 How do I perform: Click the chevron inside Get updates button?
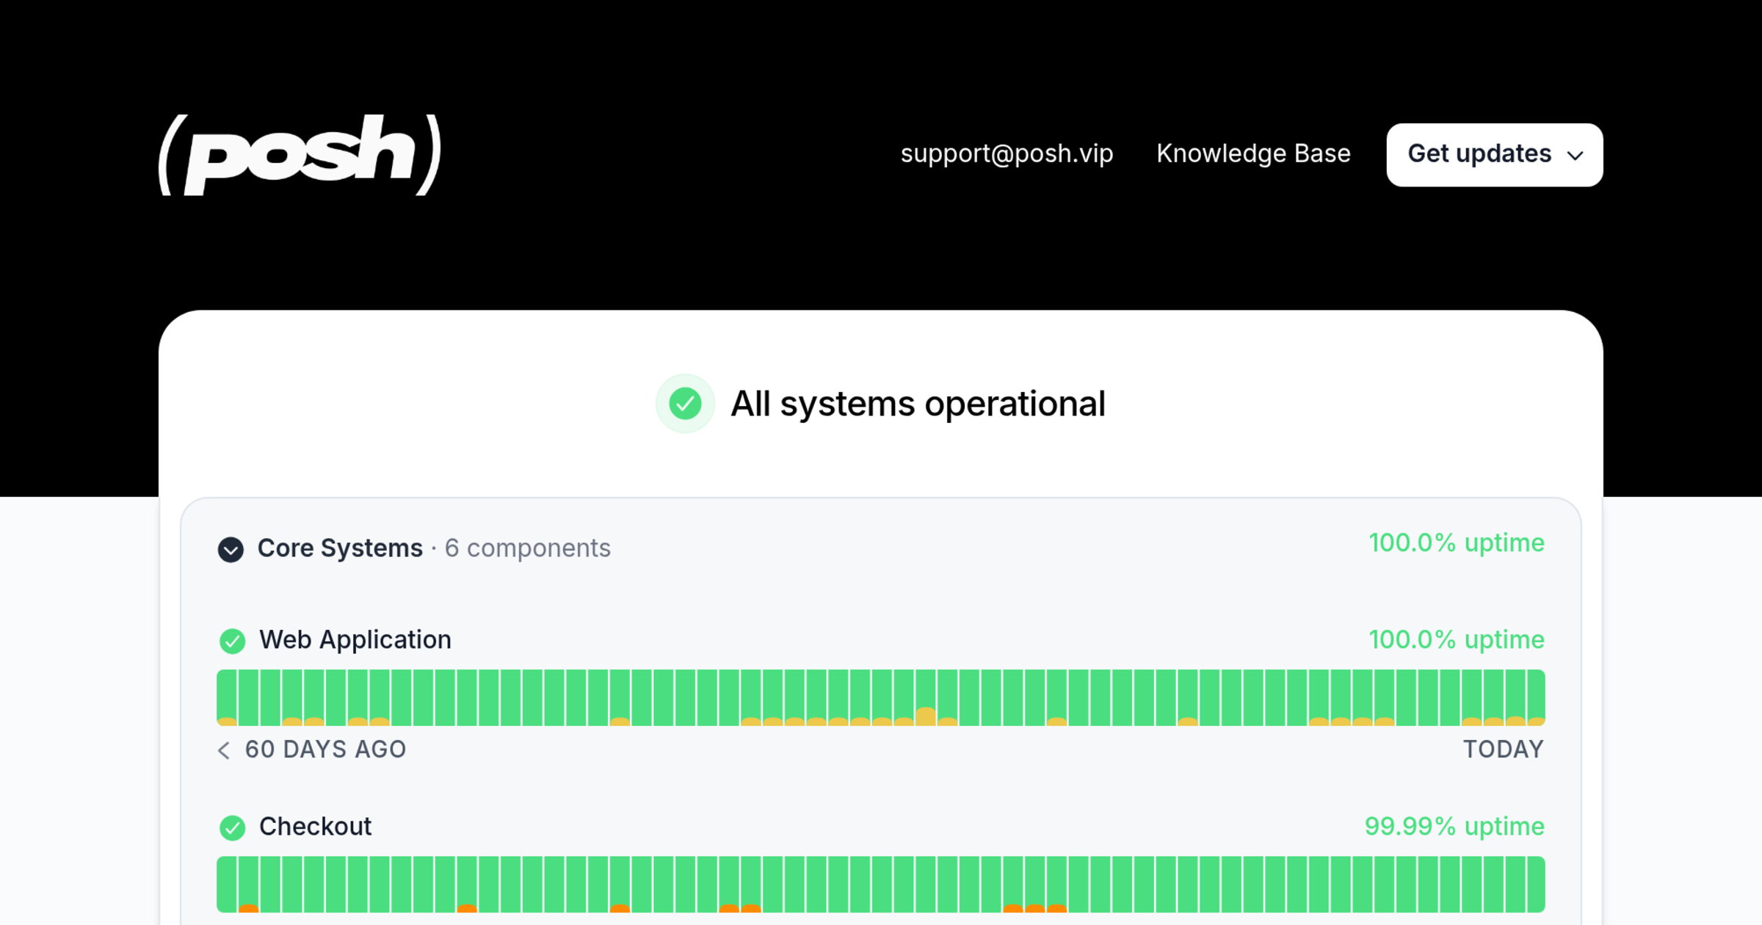(x=1575, y=156)
